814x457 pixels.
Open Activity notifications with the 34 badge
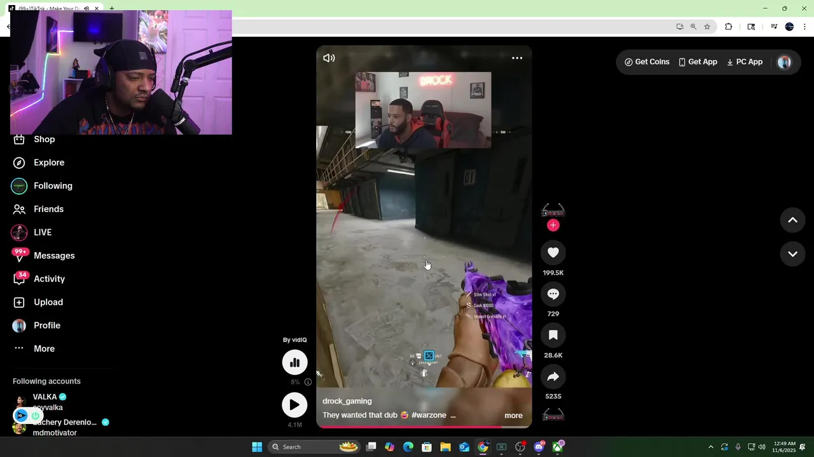49,279
